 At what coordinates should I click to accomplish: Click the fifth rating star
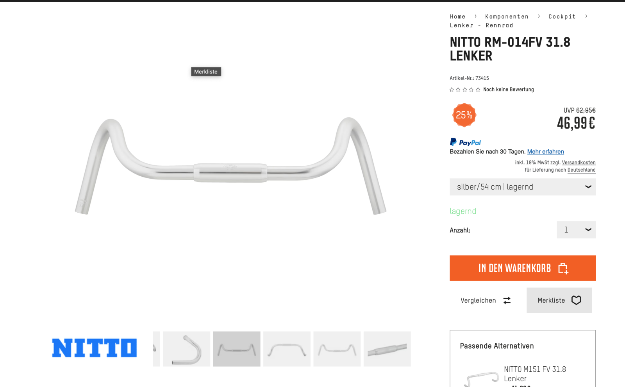(478, 90)
